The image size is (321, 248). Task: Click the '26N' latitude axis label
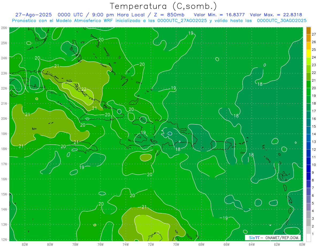click(x=4, y=28)
